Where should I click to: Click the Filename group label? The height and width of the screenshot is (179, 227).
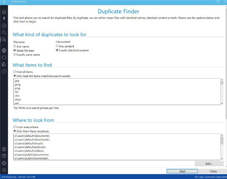point(19,42)
